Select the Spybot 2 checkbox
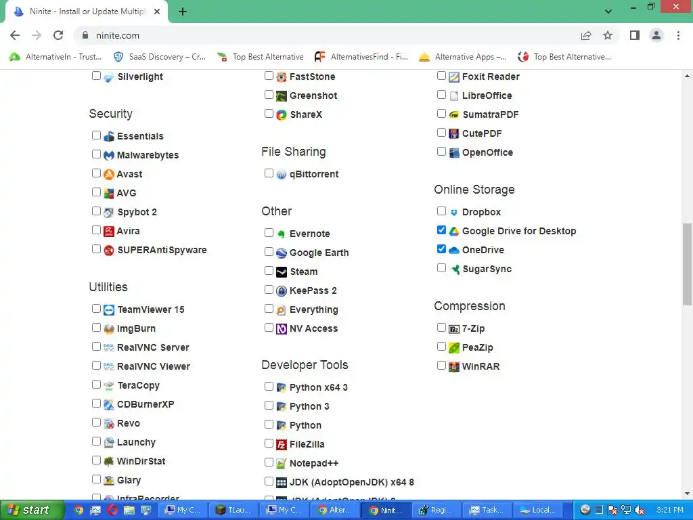Image resolution: width=693 pixels, height=520 pixels. 96,211
